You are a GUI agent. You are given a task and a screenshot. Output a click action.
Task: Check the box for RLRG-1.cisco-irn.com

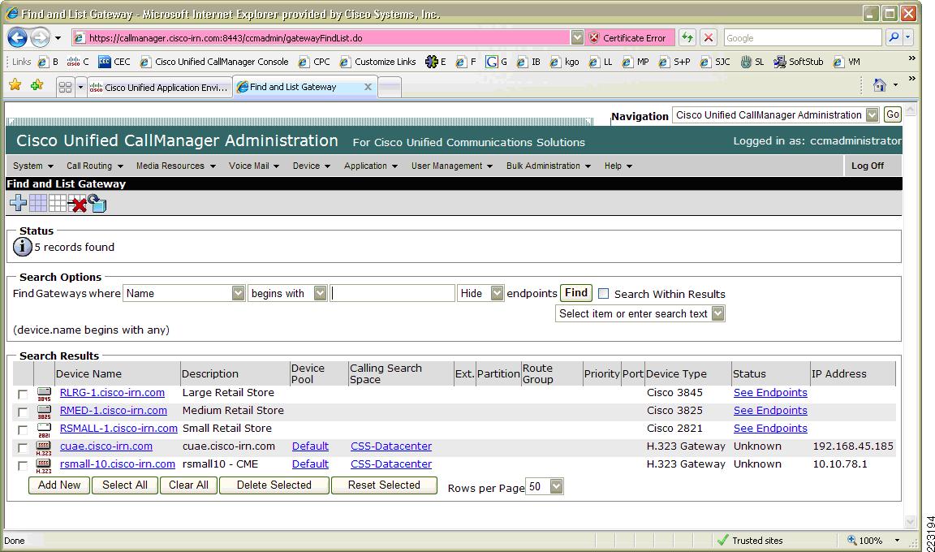[x=23, y=394]
